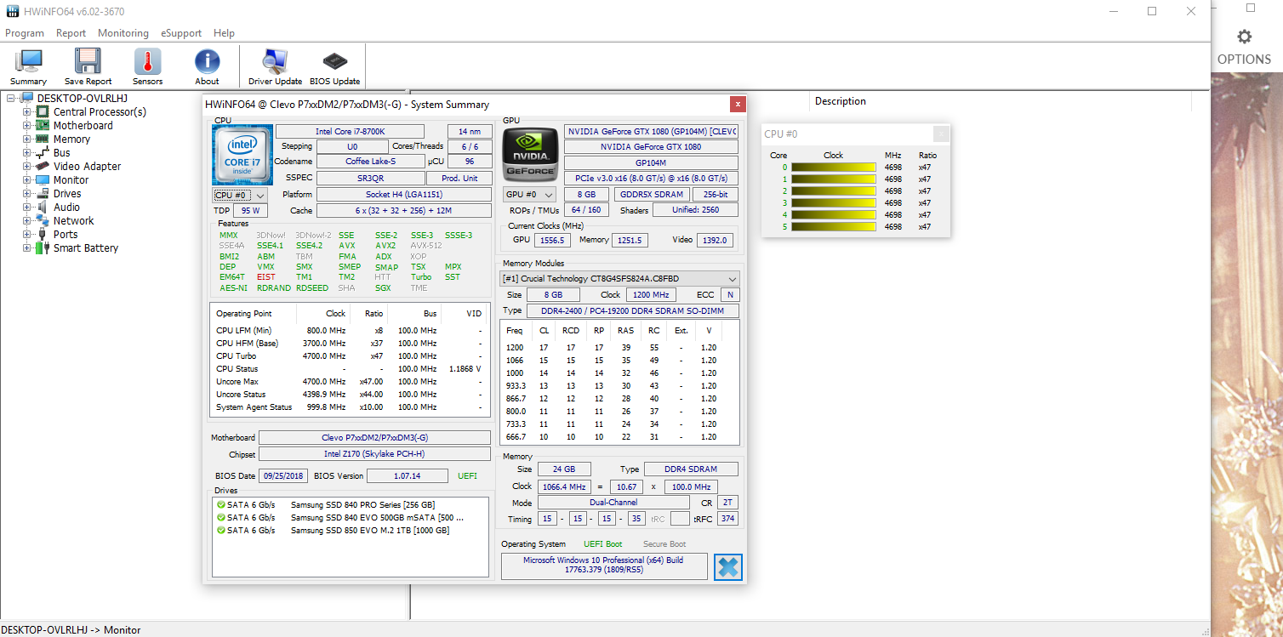Screen dimensions: 1283x637
Task: Click the Intel Z170 chipset field
Action: point(374,454)
